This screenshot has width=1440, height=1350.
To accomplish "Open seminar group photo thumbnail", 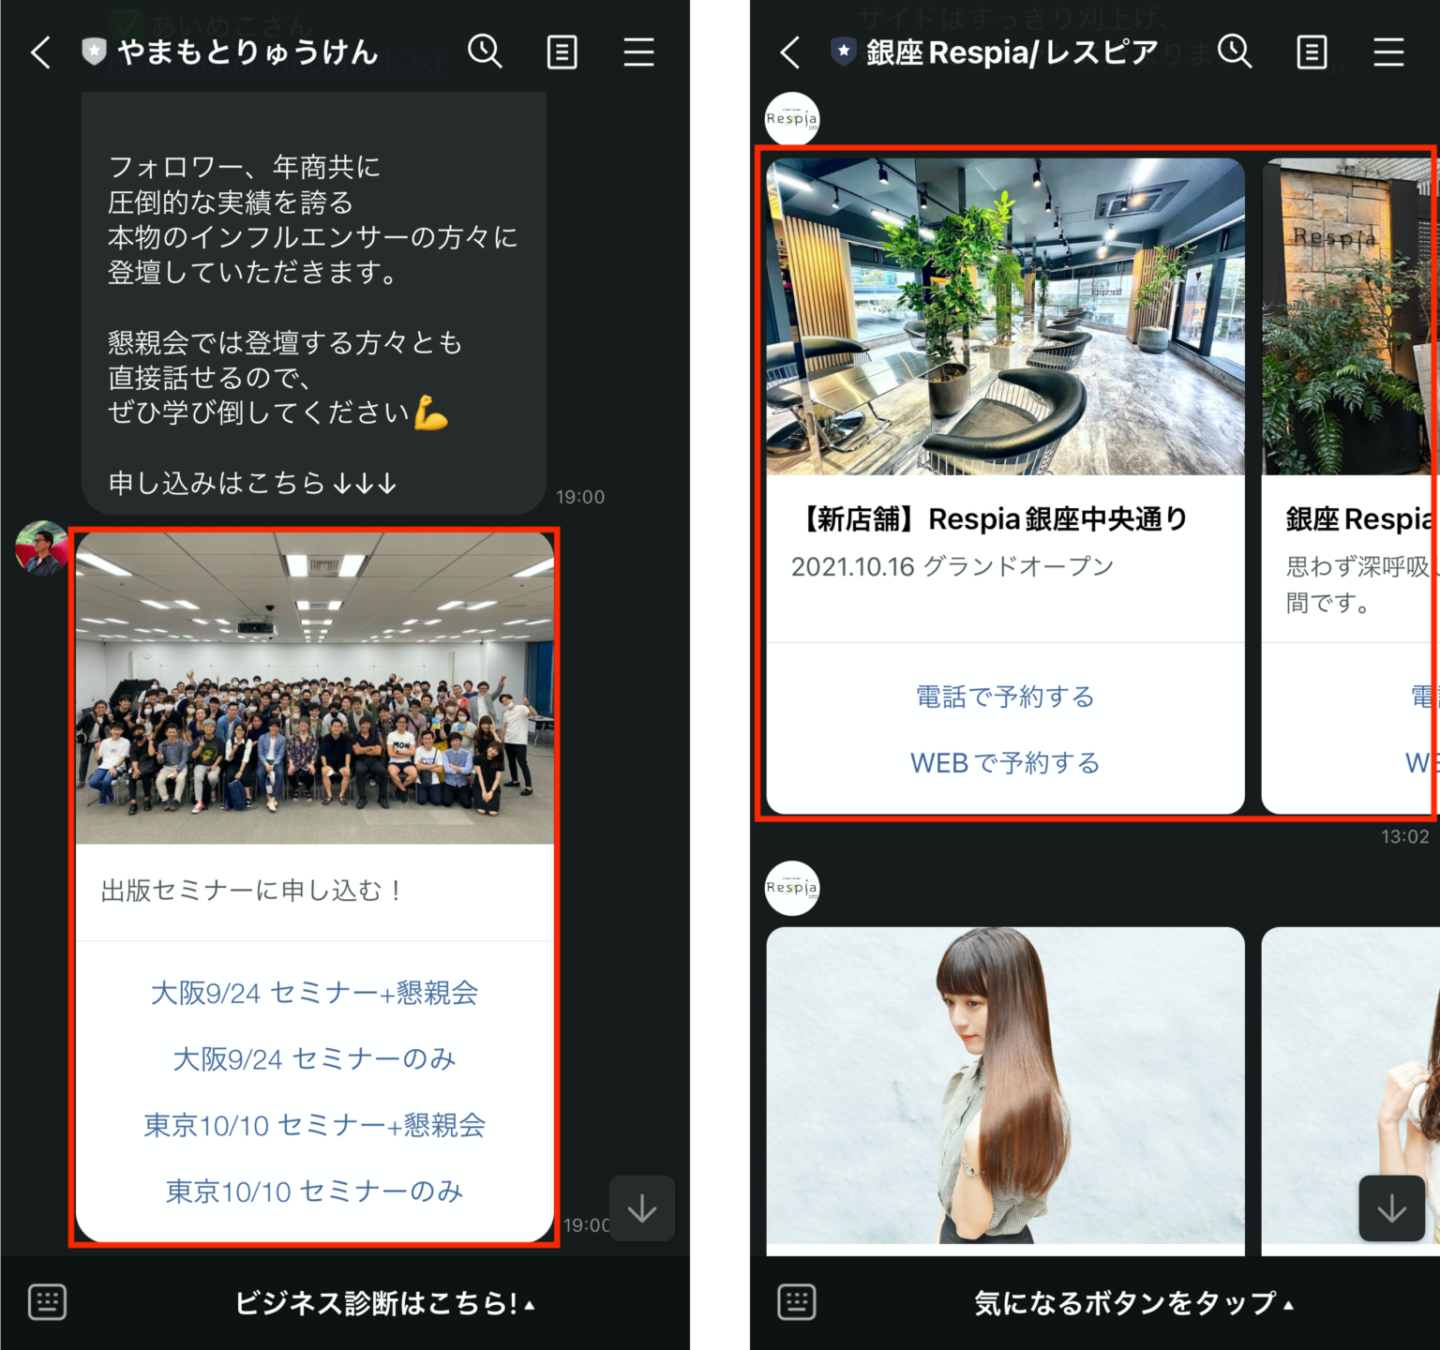I will (314, 689).
